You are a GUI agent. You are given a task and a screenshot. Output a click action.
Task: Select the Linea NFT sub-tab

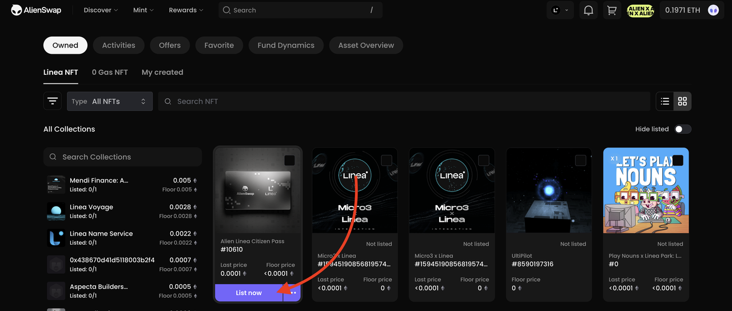point(61,73)
